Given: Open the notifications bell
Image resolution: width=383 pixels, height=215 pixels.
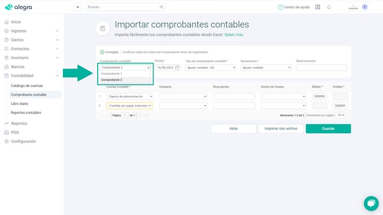Looking at the screenshot, I should (x=329, y=7).
